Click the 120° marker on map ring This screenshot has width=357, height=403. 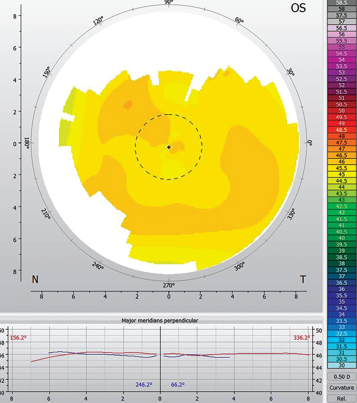point(98,20)
